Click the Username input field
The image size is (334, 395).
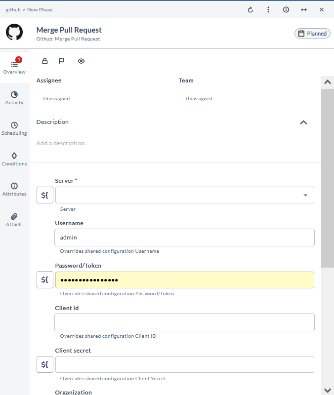pyautogui.click(x=184, y=237)
